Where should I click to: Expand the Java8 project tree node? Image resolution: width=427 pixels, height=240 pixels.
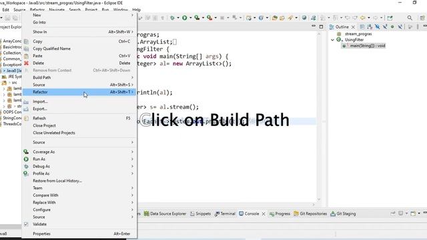pyautogui.click(x=4, y=71)
